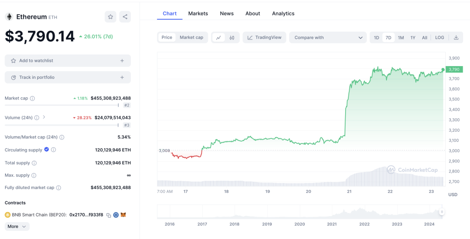Click the Market cap rank progress bar
The width and height of the screenshot is (470, 239).
click(62, 105)
